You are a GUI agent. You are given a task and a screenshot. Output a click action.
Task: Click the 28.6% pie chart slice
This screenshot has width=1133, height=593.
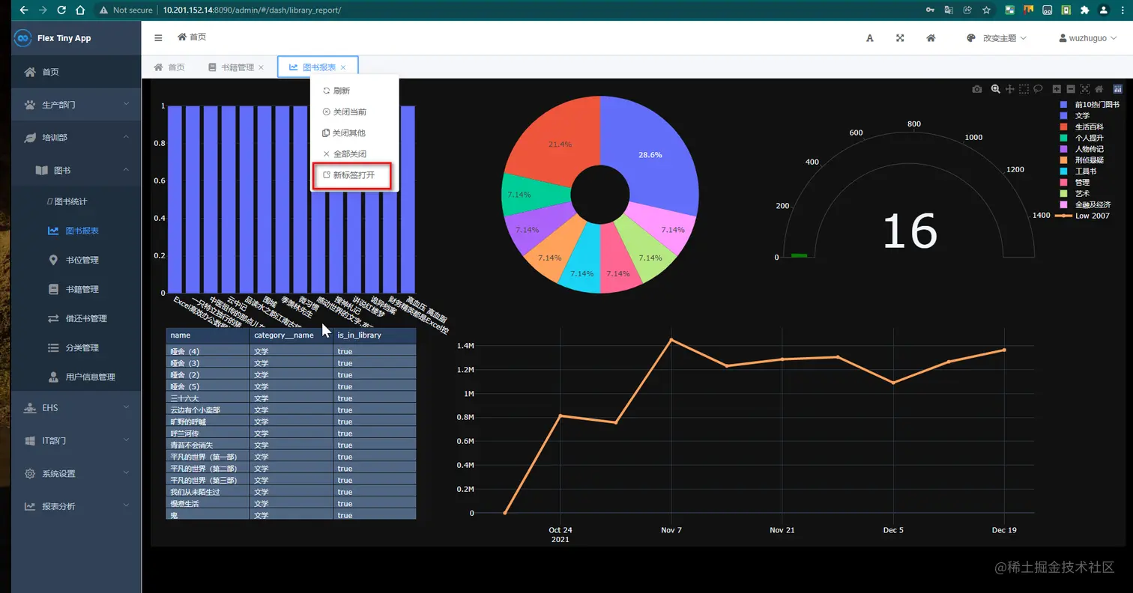[x=650, y=154]
